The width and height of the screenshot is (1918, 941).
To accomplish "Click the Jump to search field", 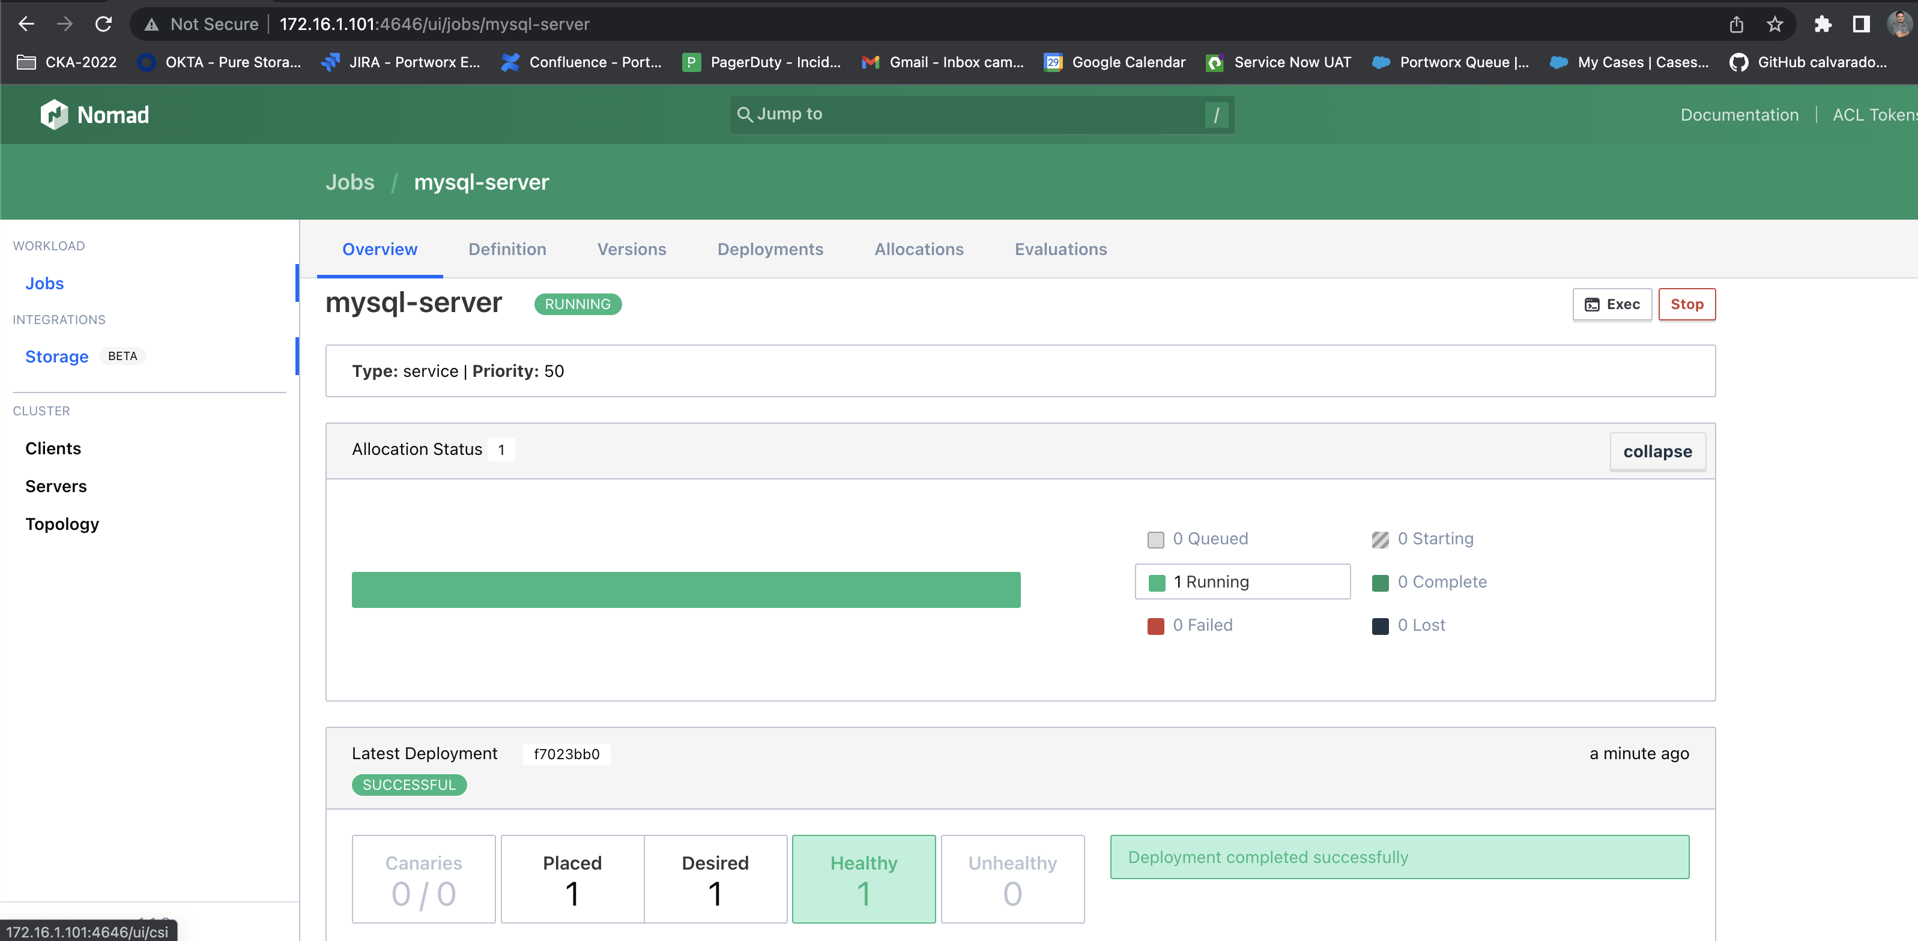I will [x=981, y=115].
